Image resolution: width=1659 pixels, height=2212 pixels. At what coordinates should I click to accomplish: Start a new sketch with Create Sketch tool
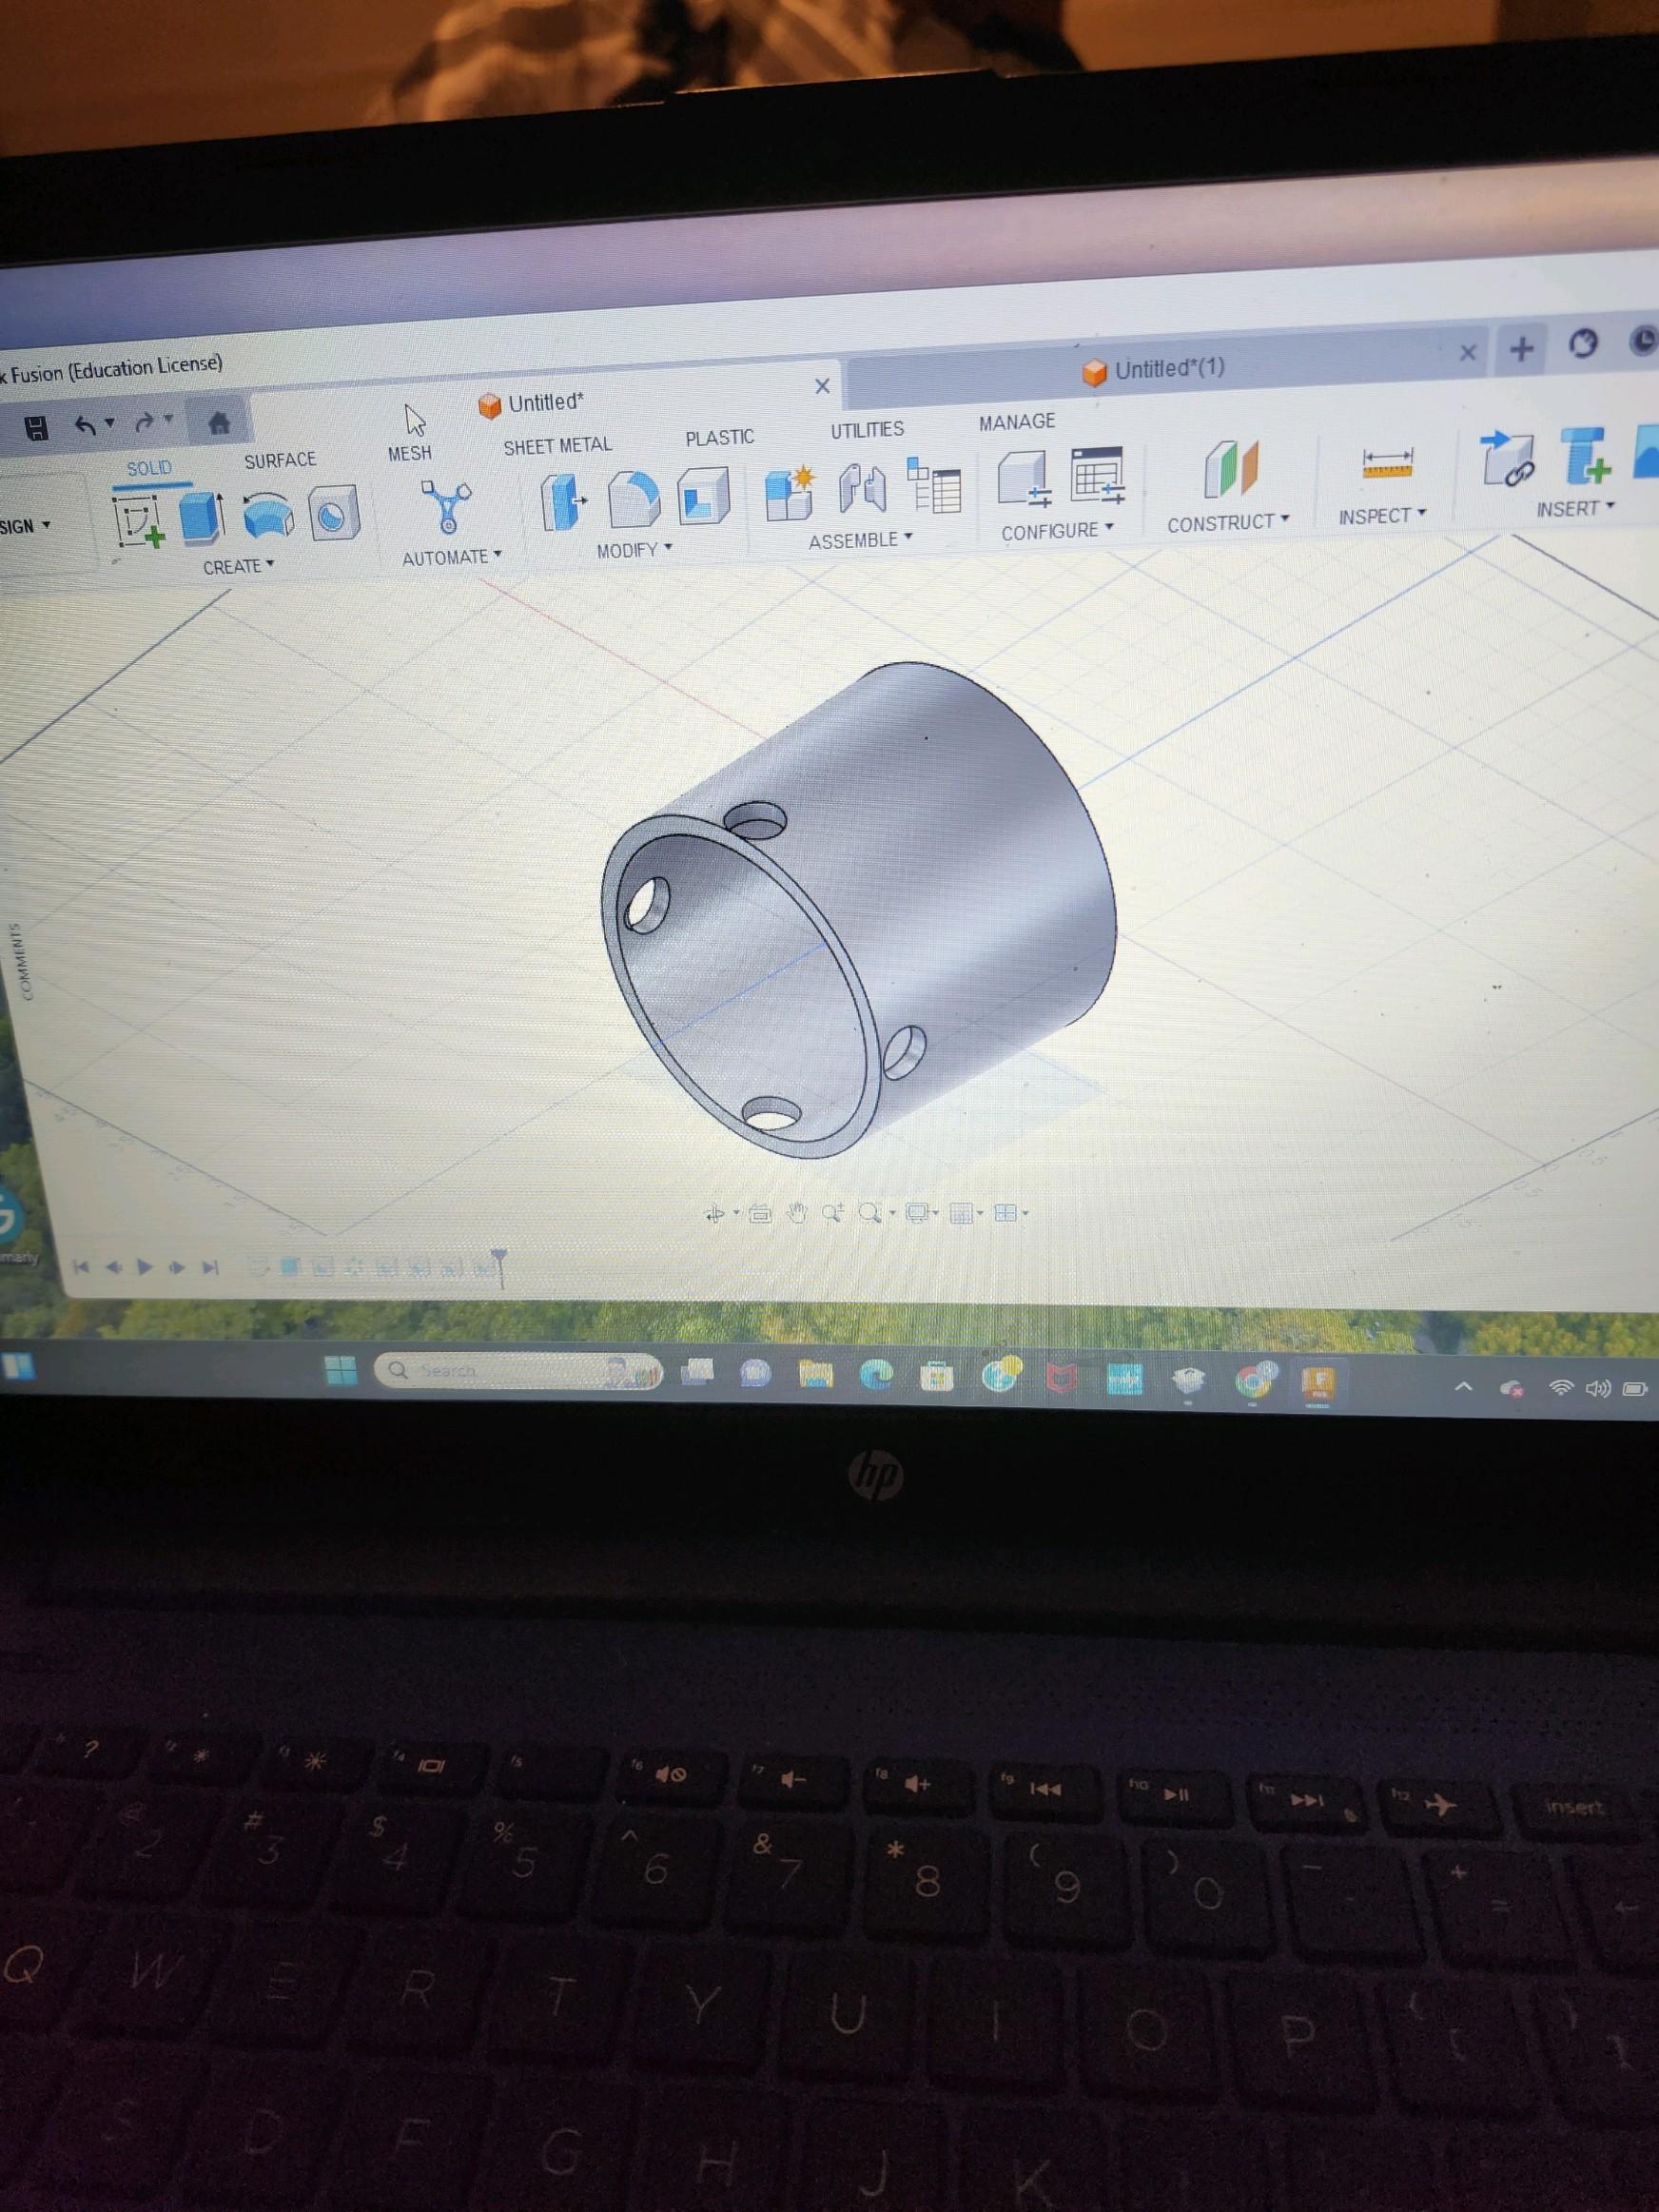click(139, 521)
